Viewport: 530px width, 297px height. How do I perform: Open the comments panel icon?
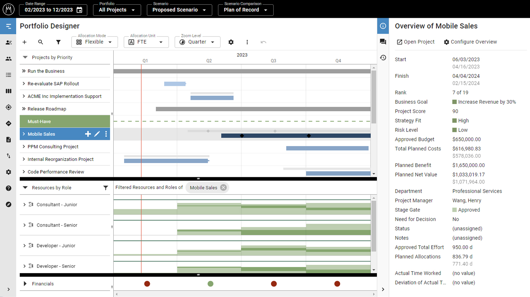(x=383, y=42)
